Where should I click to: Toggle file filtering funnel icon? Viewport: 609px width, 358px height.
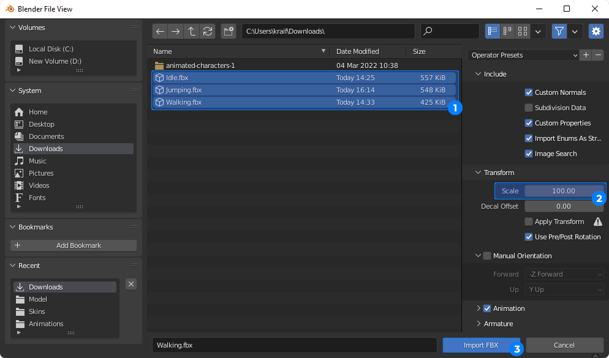click(559, 31)
